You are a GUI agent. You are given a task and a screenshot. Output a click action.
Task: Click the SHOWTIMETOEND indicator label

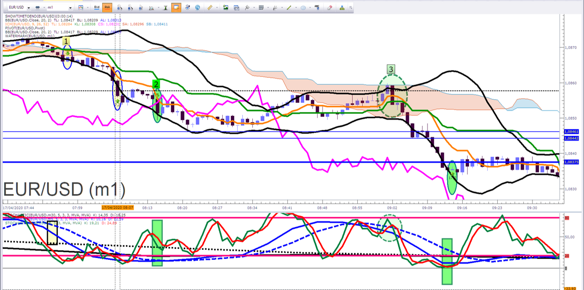(x=39, y=16)
